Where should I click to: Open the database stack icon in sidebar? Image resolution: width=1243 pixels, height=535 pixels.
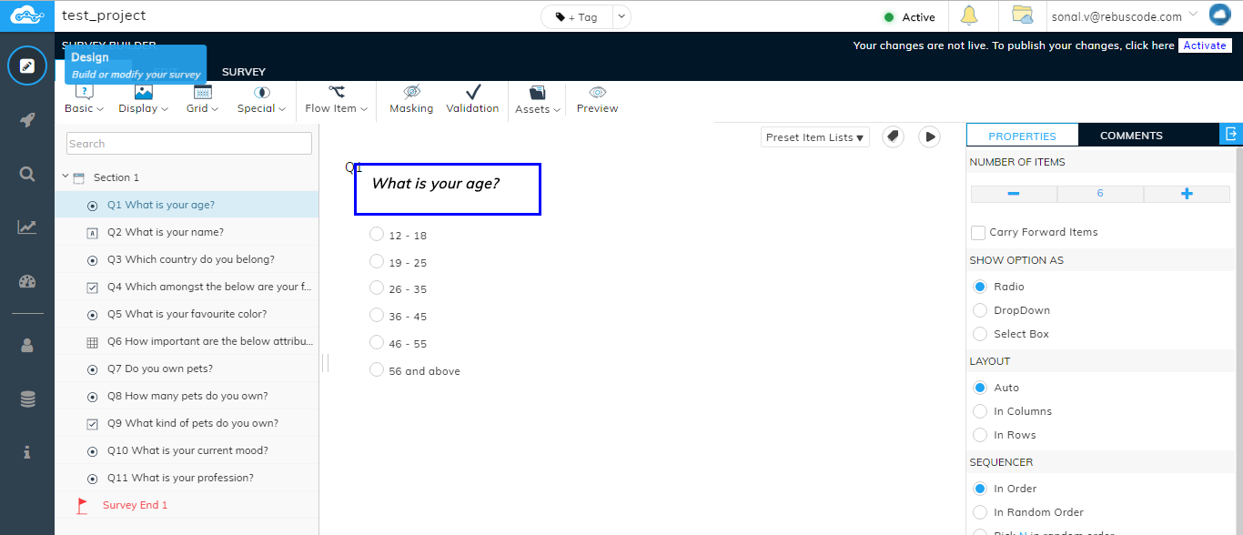(x=27, y=399)
